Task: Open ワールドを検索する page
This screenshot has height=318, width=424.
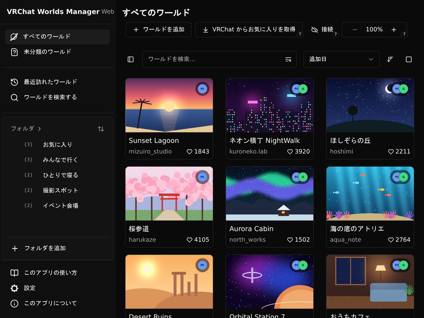Action: [57, 97]
